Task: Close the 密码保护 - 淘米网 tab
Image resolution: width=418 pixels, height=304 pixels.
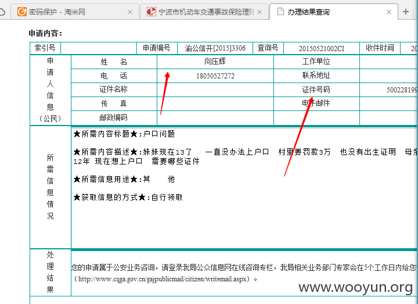Action: tap(130, 12)
